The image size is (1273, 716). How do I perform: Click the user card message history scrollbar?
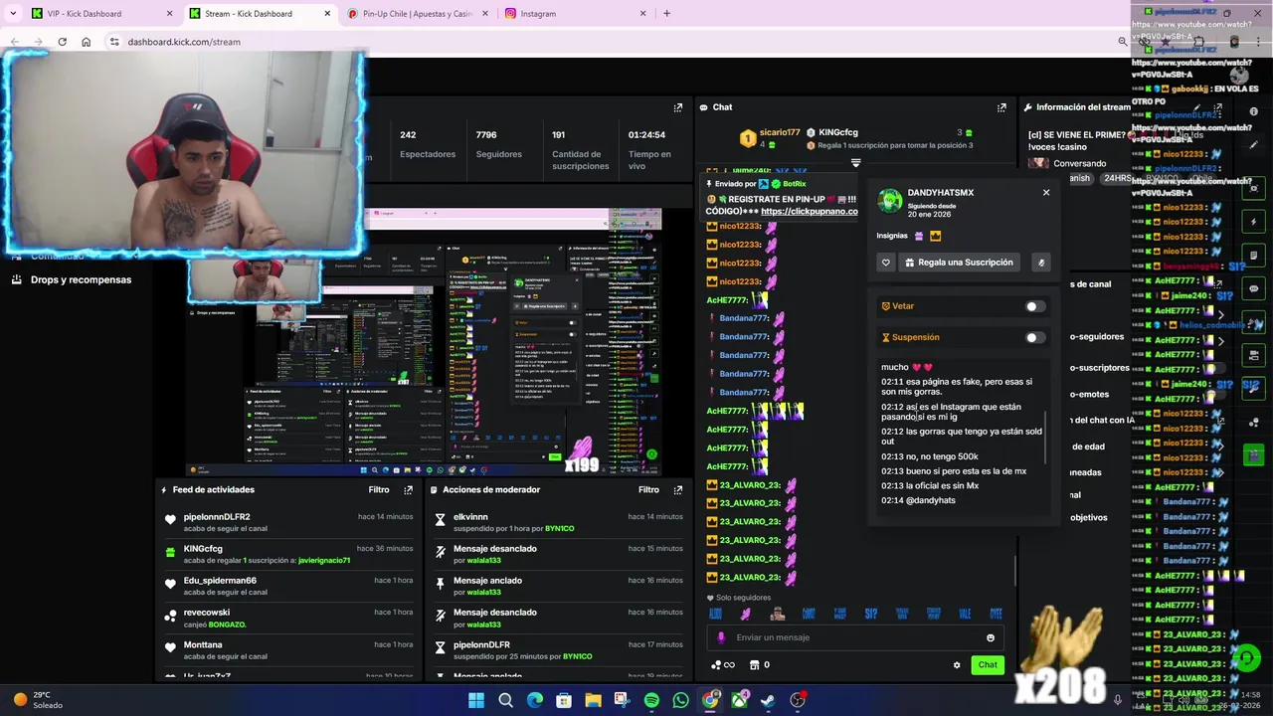point(1046,438)
